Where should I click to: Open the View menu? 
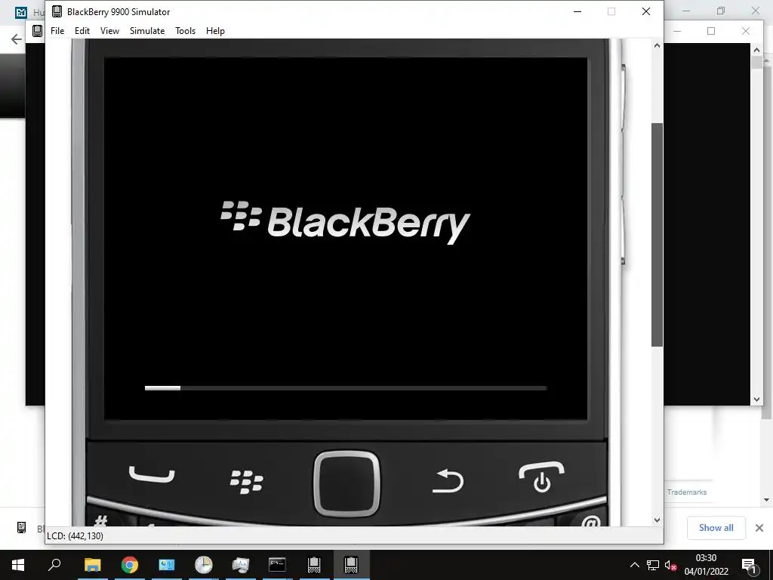click(109, 30)
